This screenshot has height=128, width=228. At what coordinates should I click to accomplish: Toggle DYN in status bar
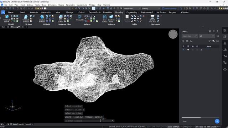pyautogui.click(x=197, y=127)
